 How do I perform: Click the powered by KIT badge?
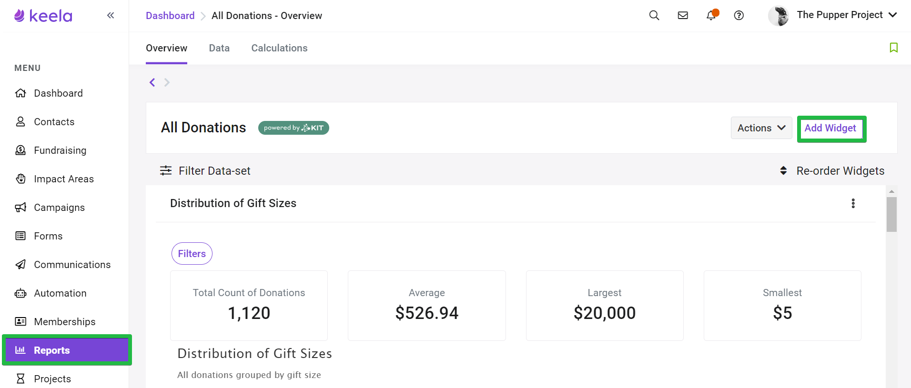click(294, 128)
